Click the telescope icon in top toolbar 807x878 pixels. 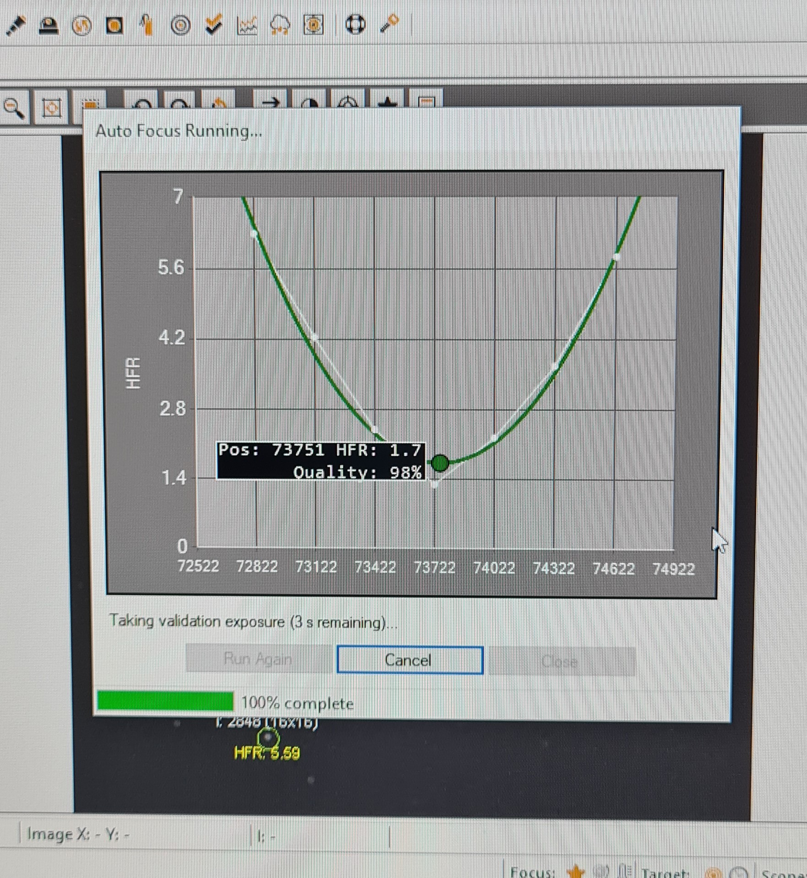pyautogui.click(x=16, y=25)
